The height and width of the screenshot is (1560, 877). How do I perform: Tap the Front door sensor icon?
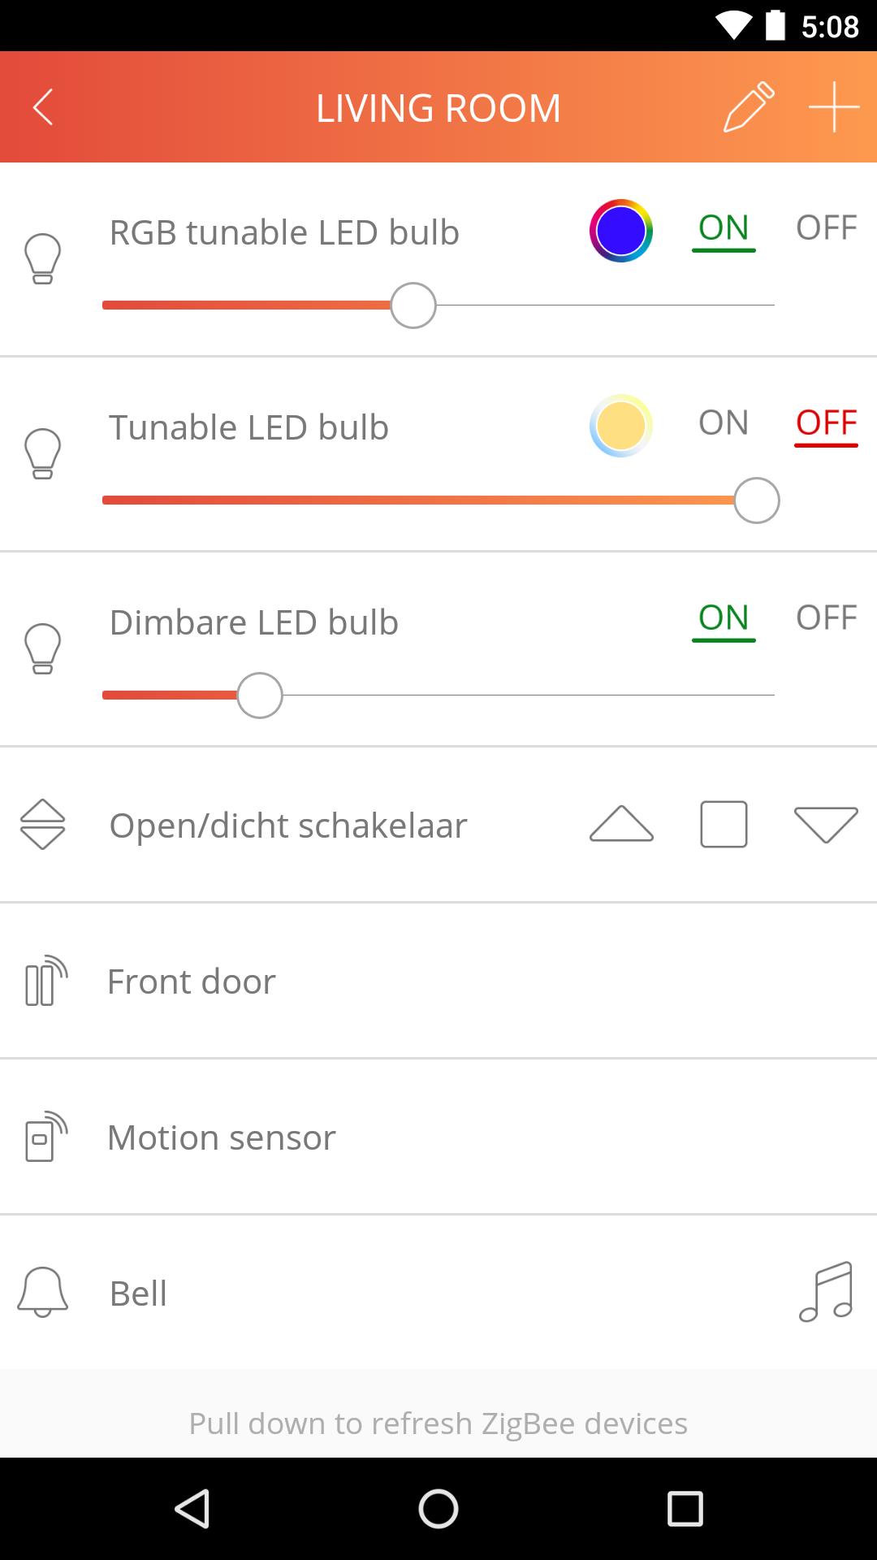click(45, 981)
